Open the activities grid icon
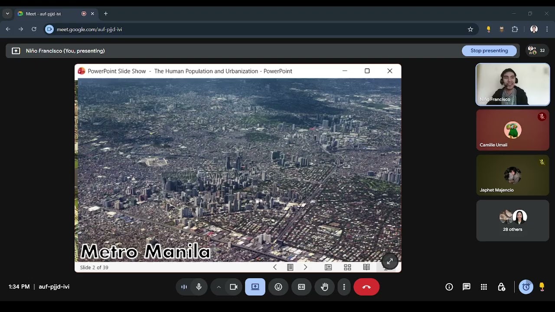555x312 pixels. (x=484, y=287)
